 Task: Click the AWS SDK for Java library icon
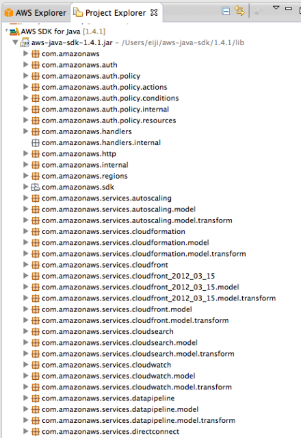coord(14,31)
